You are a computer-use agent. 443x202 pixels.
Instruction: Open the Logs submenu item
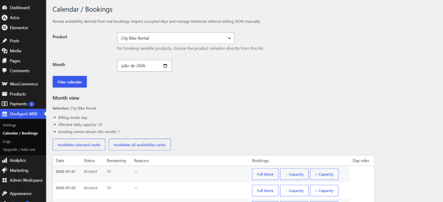[7, 141]
